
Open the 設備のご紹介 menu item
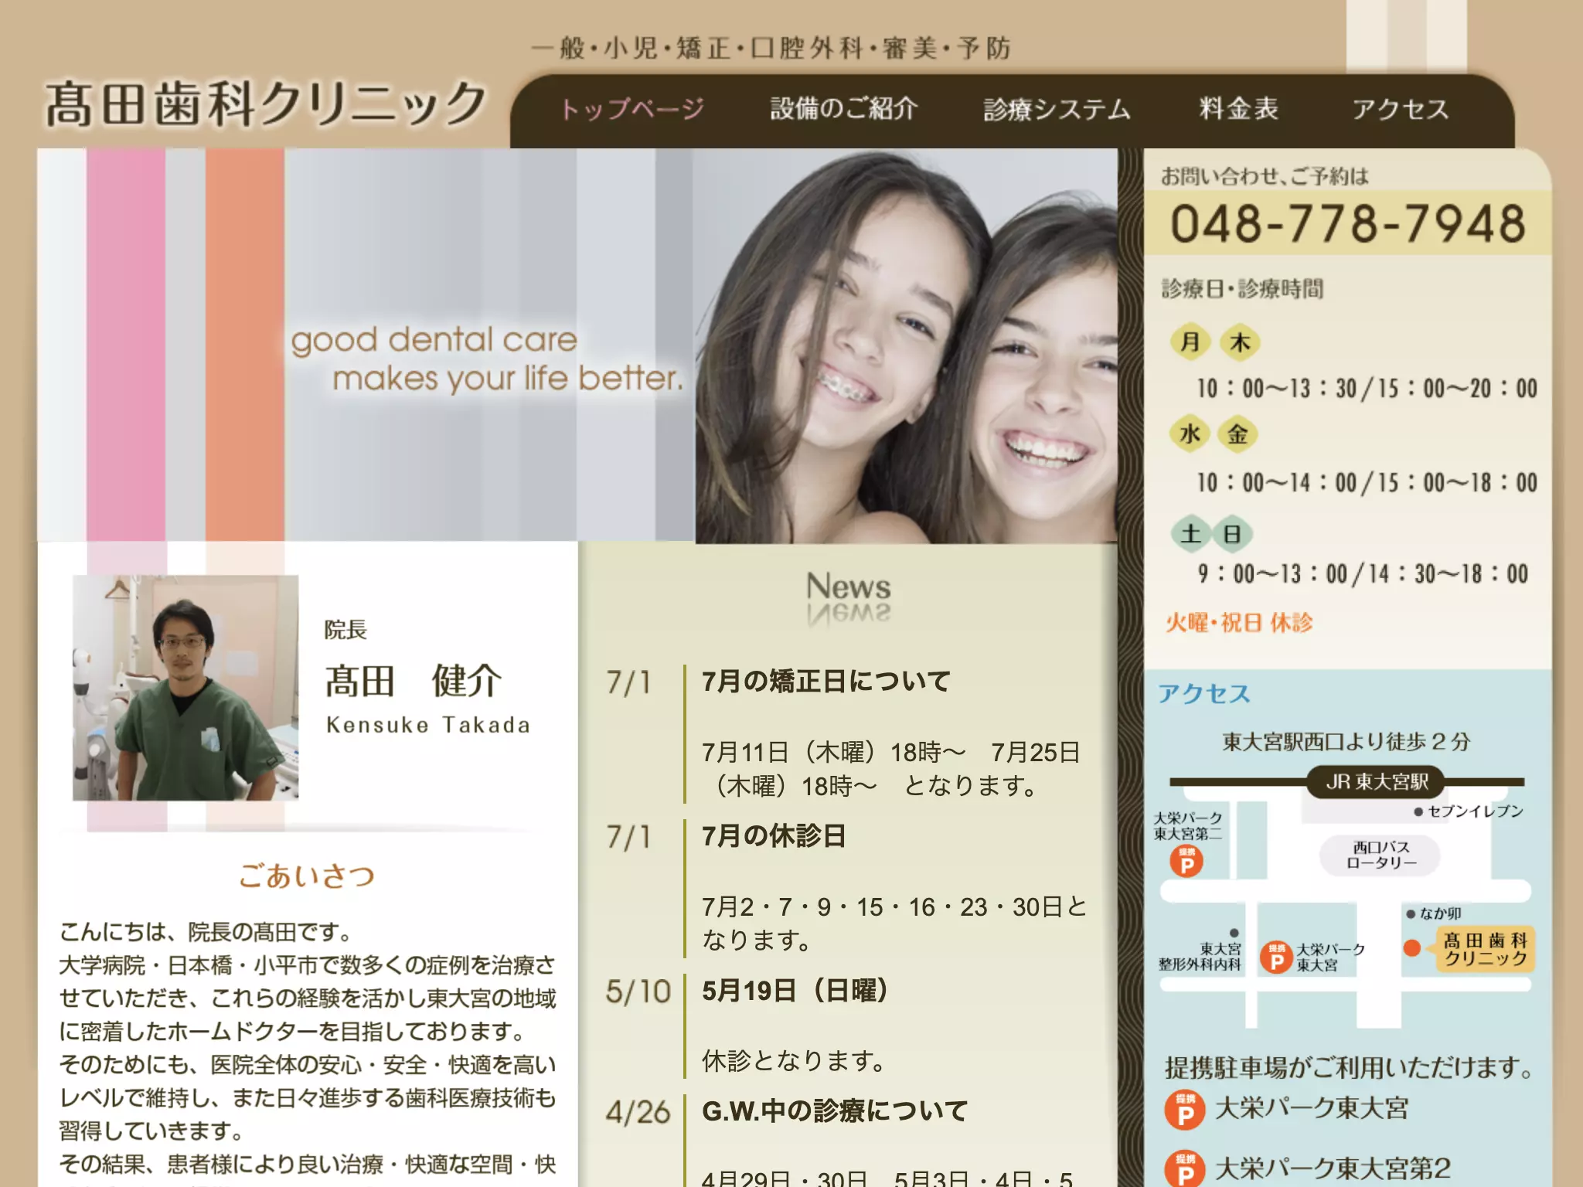(843, 109)
